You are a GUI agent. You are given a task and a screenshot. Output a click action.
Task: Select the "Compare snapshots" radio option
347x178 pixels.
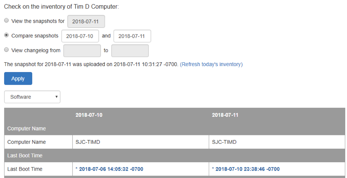[6, 36]
